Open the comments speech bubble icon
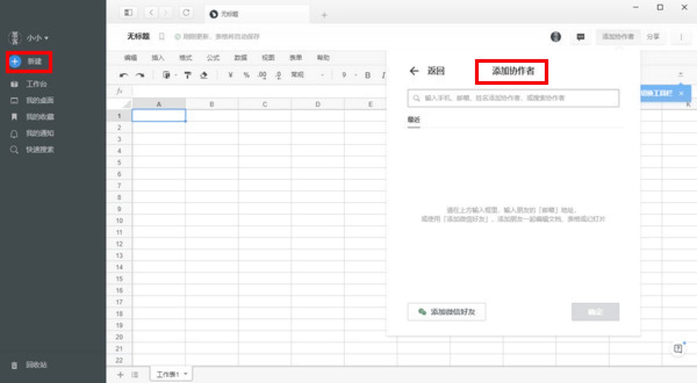This screenshot has width=697, height=383. tap(580, 37)
